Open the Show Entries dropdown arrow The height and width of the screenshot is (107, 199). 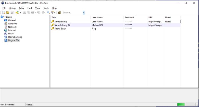tap(55, 12)
